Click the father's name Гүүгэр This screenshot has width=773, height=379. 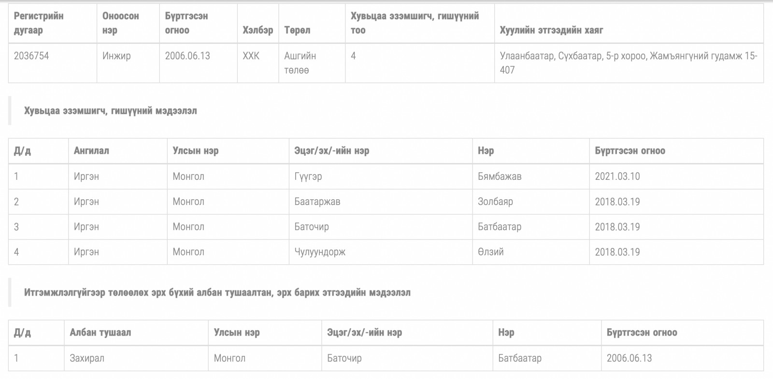tap(308, 176)
